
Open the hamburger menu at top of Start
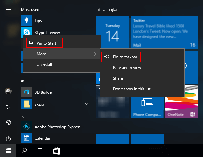pos(8,10)
